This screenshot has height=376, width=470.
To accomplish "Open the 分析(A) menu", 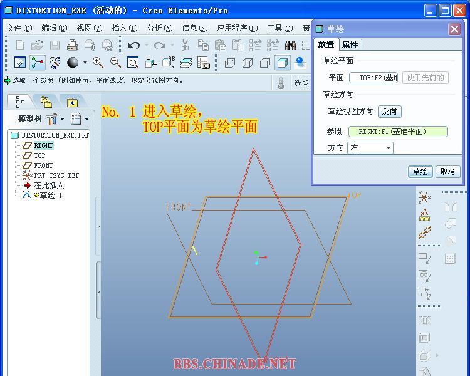I will pyautogui.click(x=159, y=28).
